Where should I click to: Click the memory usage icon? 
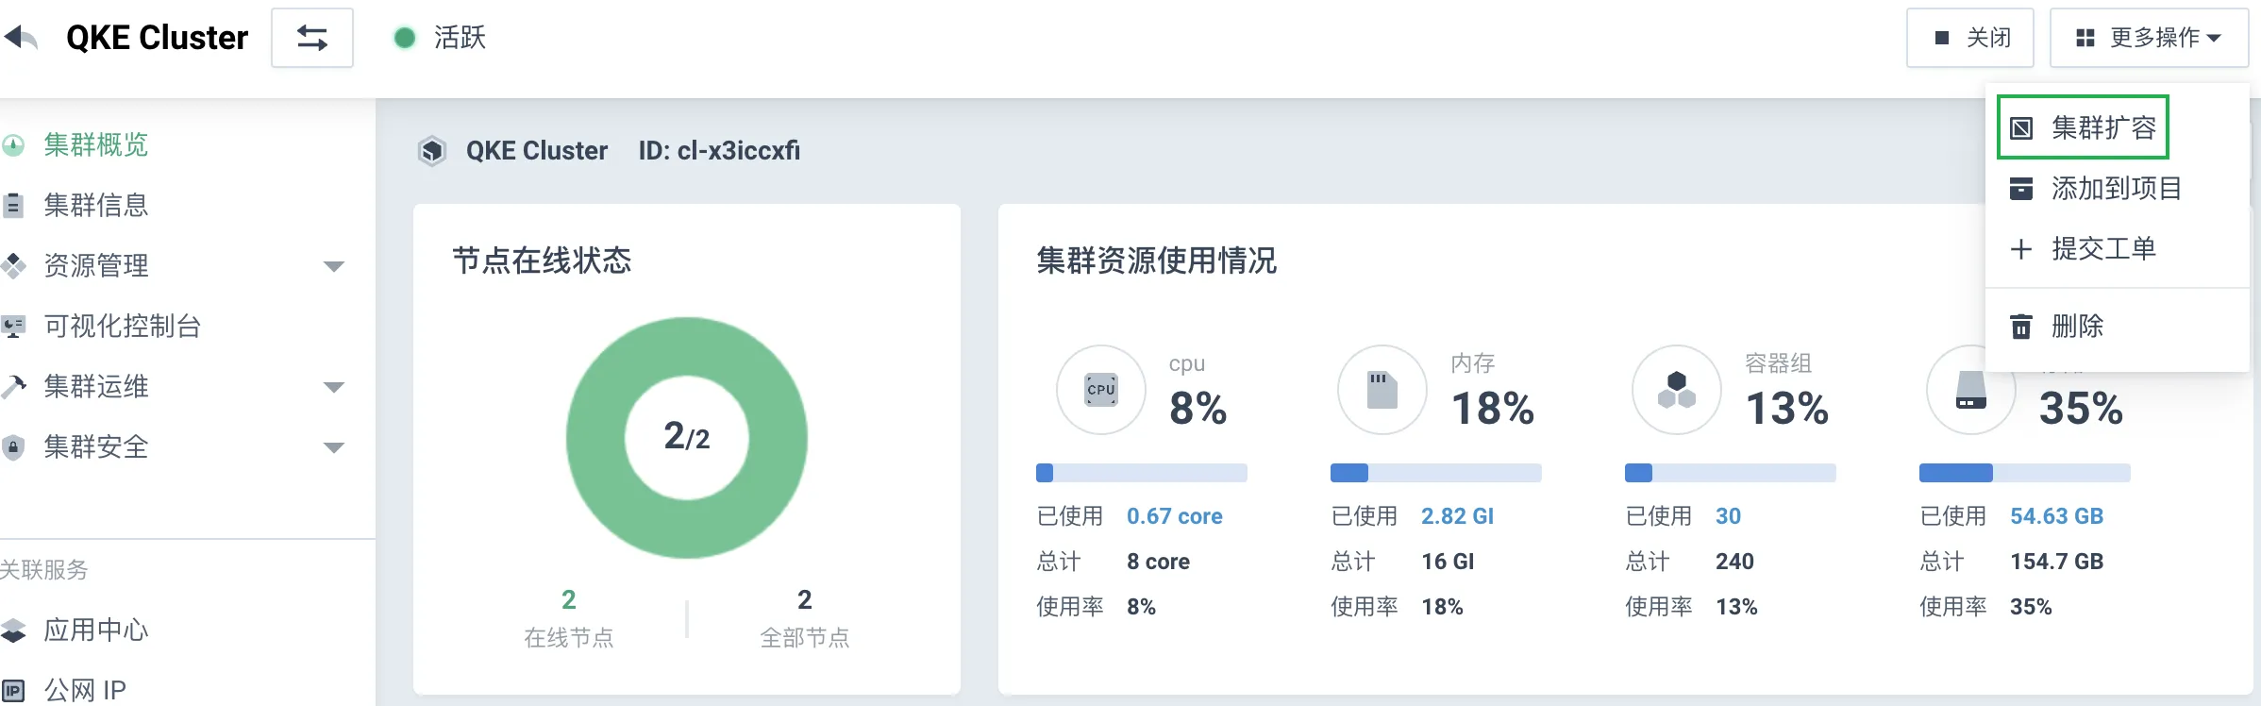pos(1382,390)
